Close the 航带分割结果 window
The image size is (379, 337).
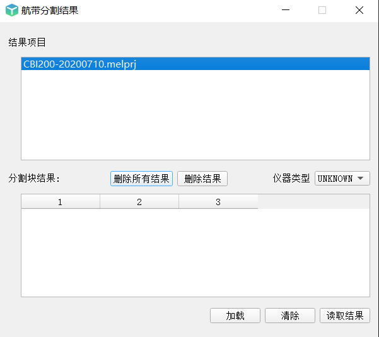click(x=359, y=10)
